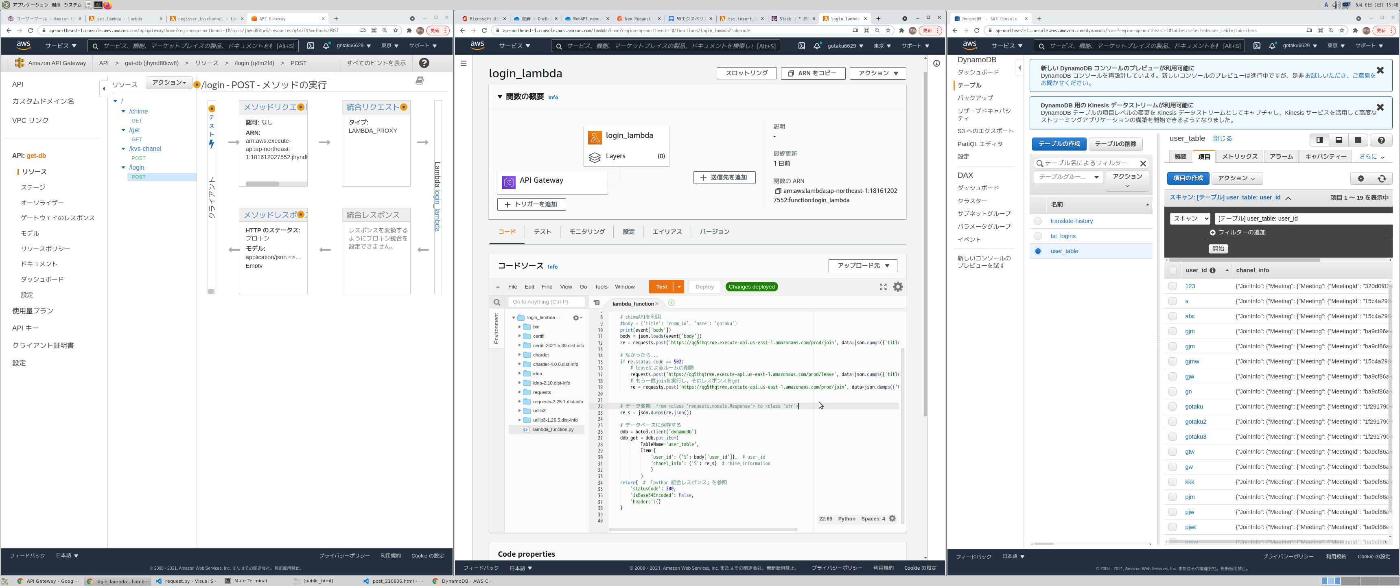Image resolution: width=1400 pixels, height=586 pixels.
Task: Collapse the API Gateway resources side panel arrow
Action: [103, 89]
